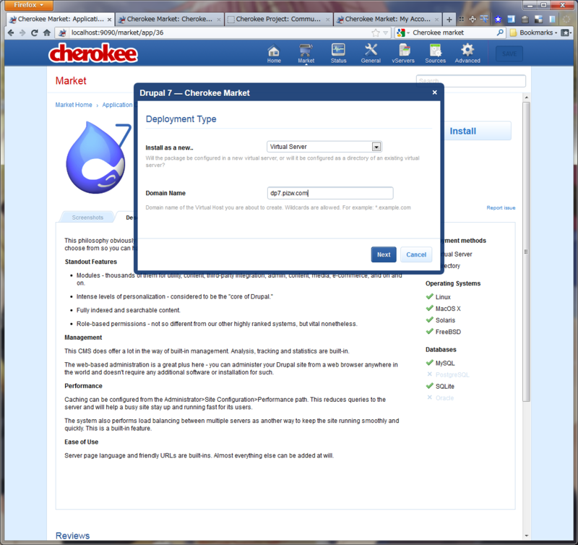Open the Market section icon
This screenshot has height=545, width=578.
(x=306, y=53)
